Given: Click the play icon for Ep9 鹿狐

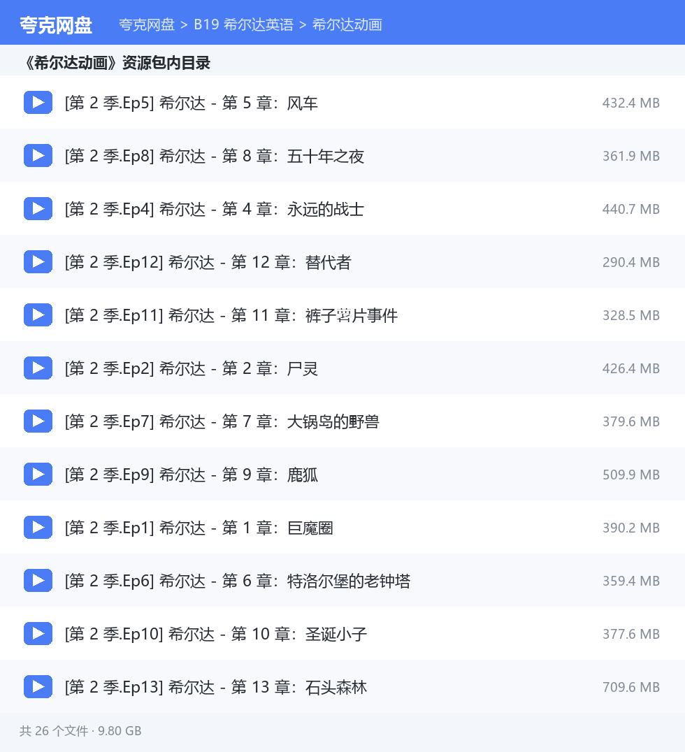Looking at the screenshot, I should (x=38, y=475).
